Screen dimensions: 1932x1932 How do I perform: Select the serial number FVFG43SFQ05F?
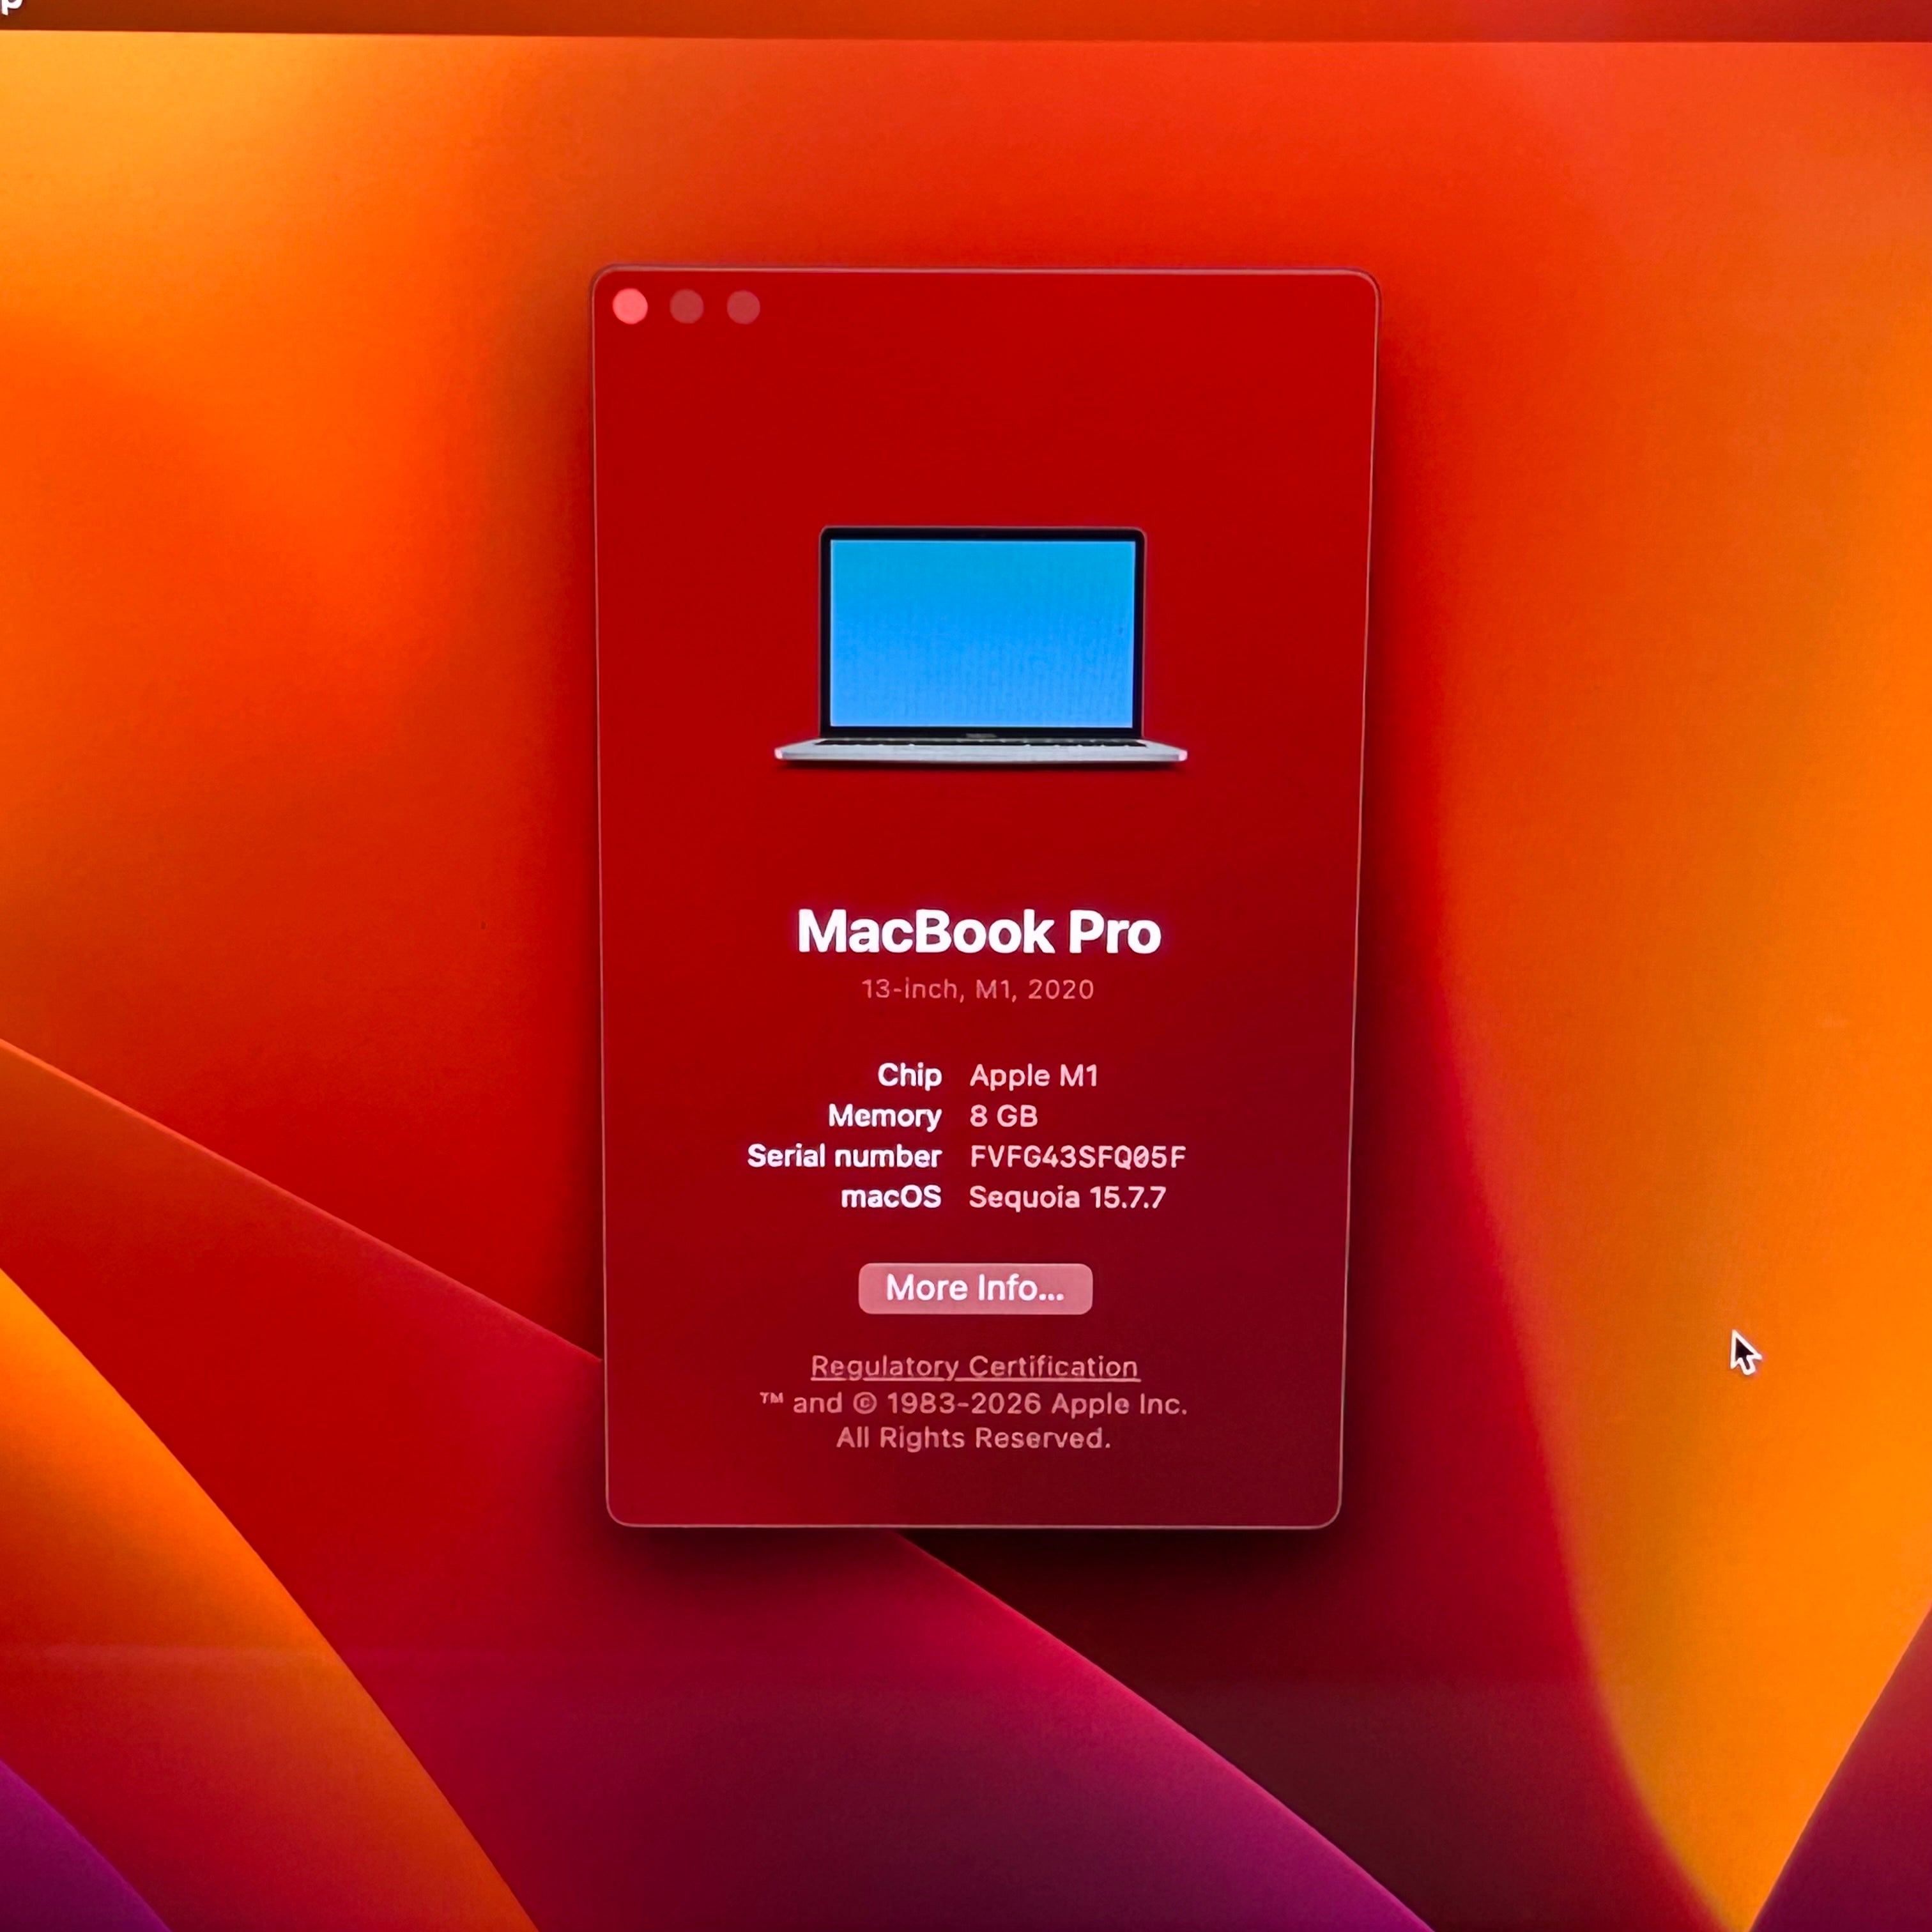(1077, 1157)
